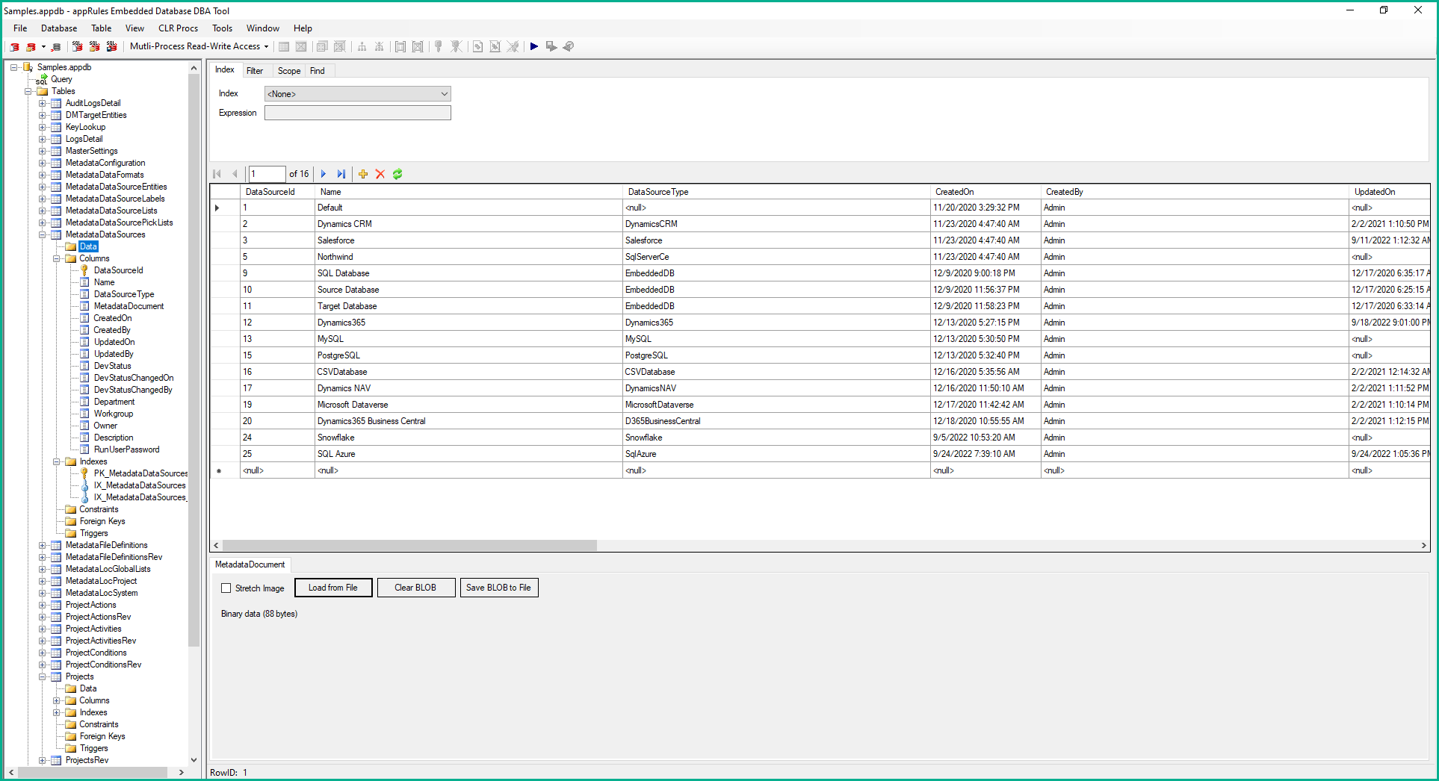
Task: Open the CLR Procs menu
Action: click(178, 28)
